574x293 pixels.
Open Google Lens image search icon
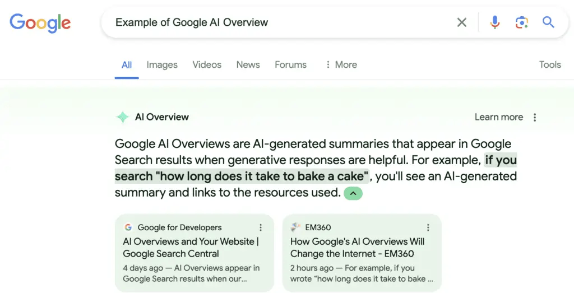click(x=522, y=22)
